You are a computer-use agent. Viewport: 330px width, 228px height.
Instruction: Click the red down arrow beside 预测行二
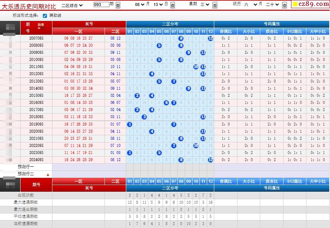click(x=48, y=175)
